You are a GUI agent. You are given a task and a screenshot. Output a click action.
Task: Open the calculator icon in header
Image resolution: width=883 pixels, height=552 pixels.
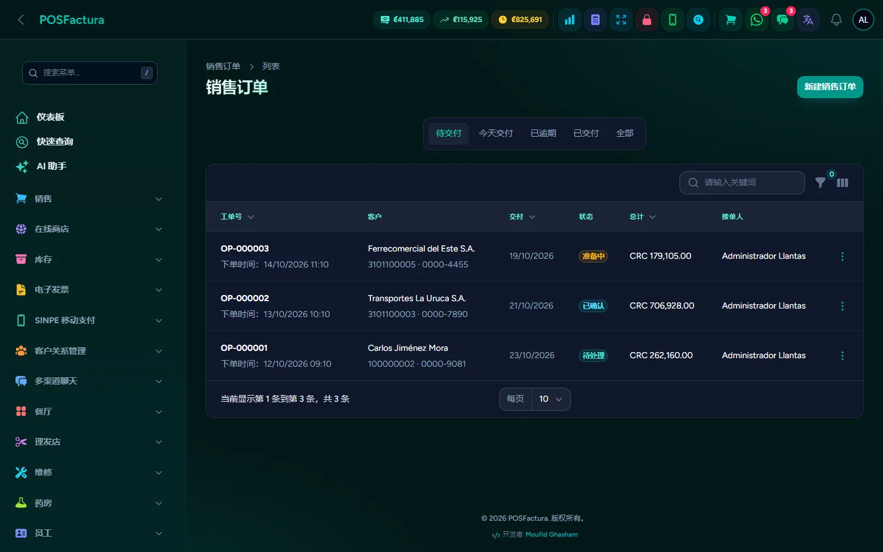pos(595,20)
